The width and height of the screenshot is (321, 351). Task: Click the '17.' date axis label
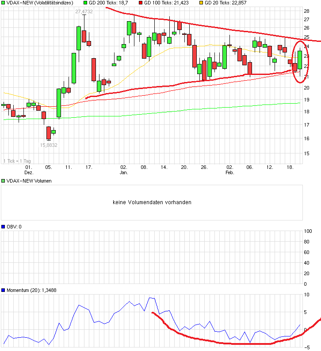(89, 167)
